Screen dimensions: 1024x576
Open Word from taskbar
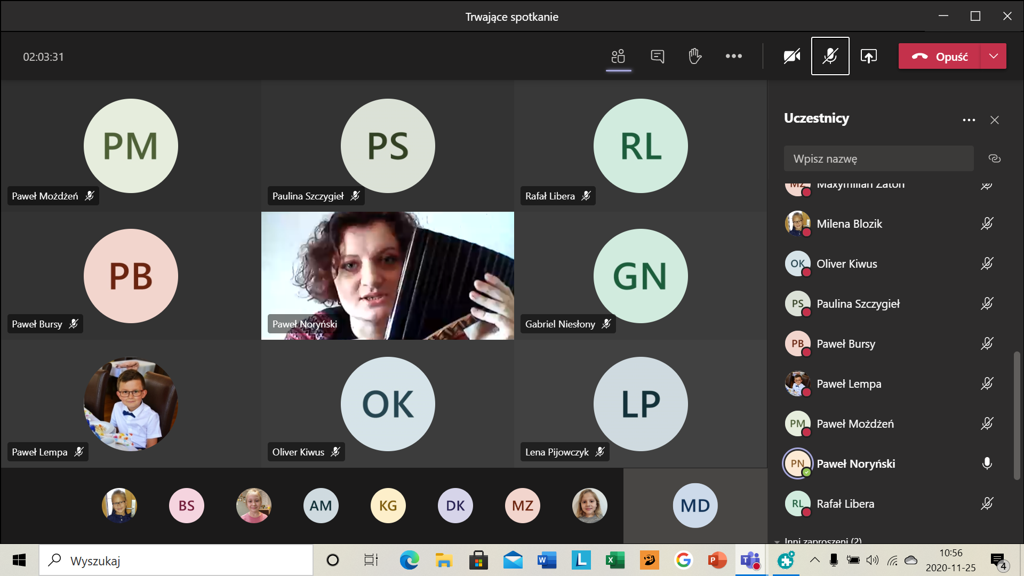coord(547,560)
